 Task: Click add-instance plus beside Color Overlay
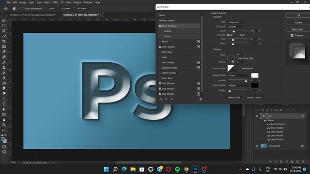point(198,62)
